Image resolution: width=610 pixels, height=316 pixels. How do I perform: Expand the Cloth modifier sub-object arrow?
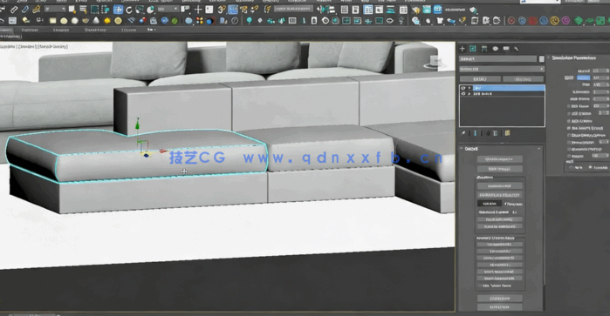(469, 88)
